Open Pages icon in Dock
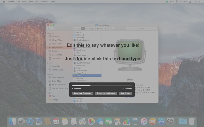The image size is (204, 127). click(117, 121)
